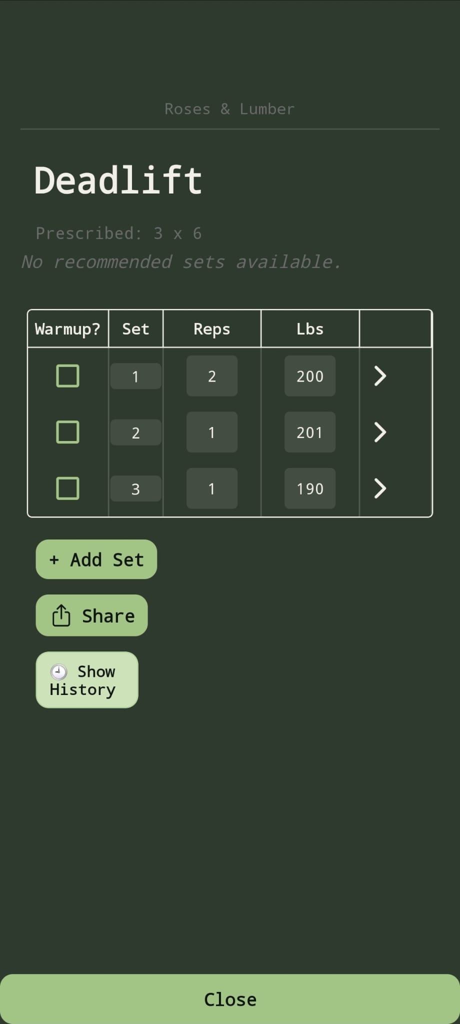Tap the Close button at bottom
460x1024 pixels.
230,999
